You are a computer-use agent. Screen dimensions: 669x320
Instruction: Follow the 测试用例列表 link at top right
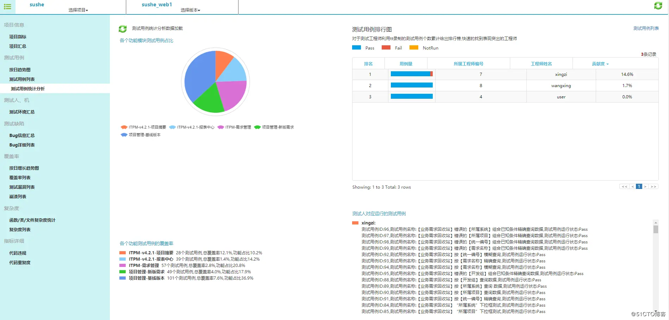tap(646, 28)
